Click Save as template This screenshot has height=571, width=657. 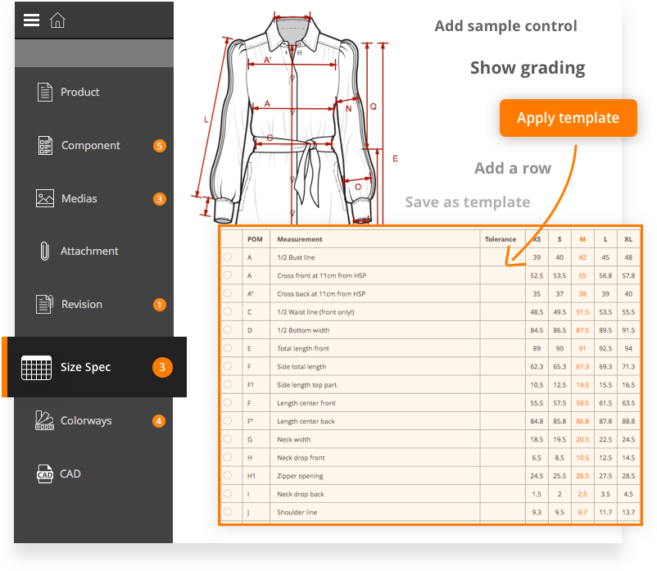coord(468,202)
